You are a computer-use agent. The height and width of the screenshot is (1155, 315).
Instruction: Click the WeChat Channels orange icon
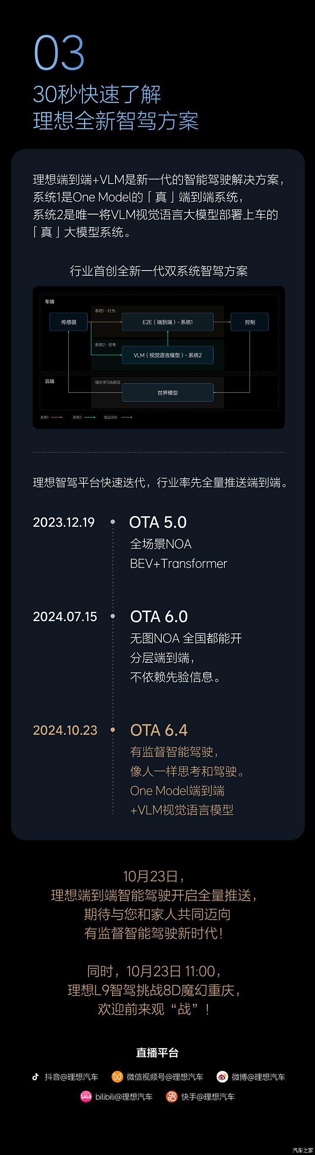117,1077
